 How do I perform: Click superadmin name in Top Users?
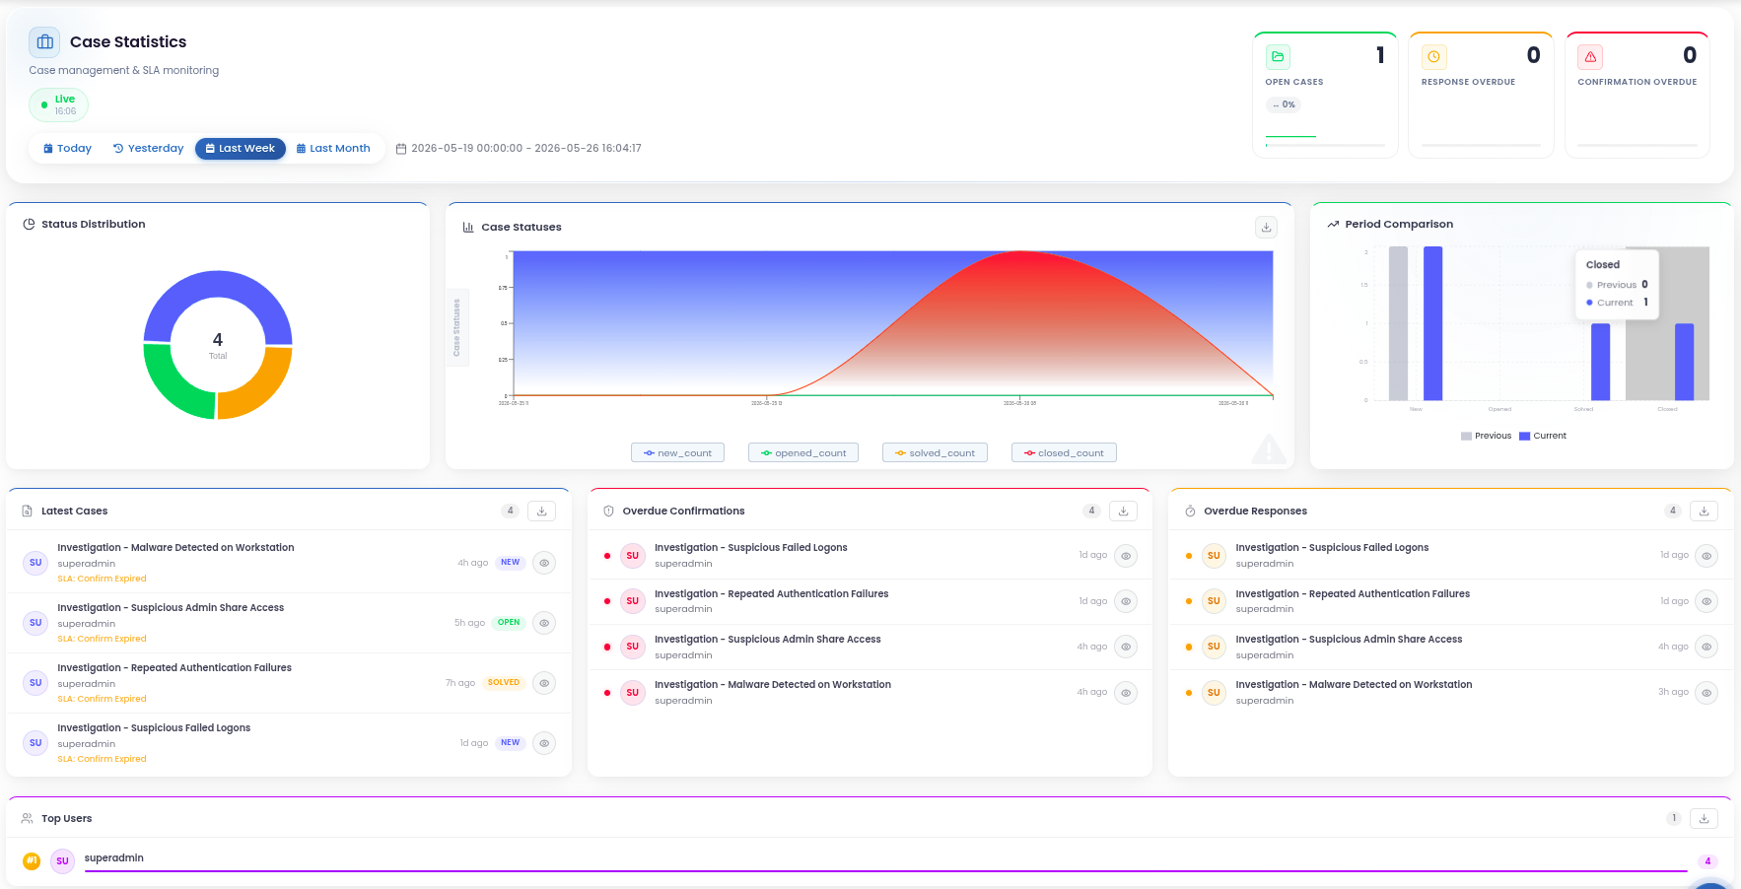click(114, 858)
